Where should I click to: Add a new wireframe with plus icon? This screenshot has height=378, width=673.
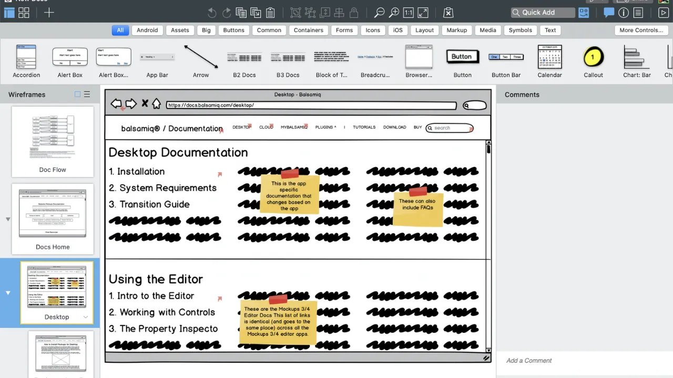tap(49, 13)
